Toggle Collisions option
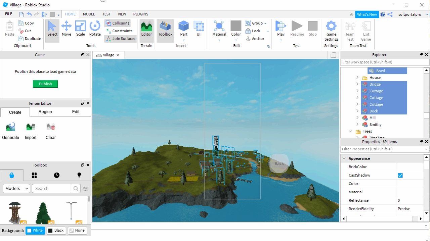This screenshot has height=241, width=430. pos(117,23)
